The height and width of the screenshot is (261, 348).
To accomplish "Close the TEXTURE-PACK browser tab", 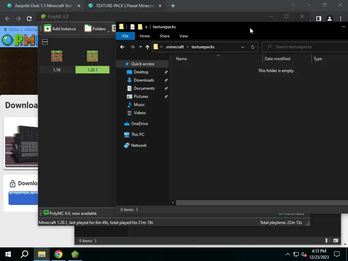I will click(160, 6).
